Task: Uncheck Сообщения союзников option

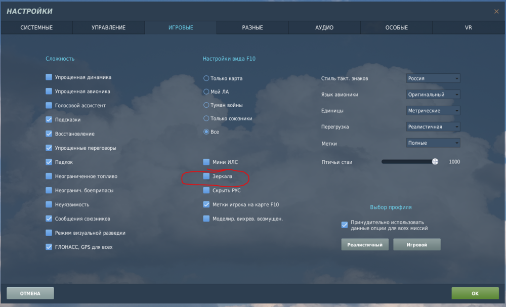Action: 49,218
